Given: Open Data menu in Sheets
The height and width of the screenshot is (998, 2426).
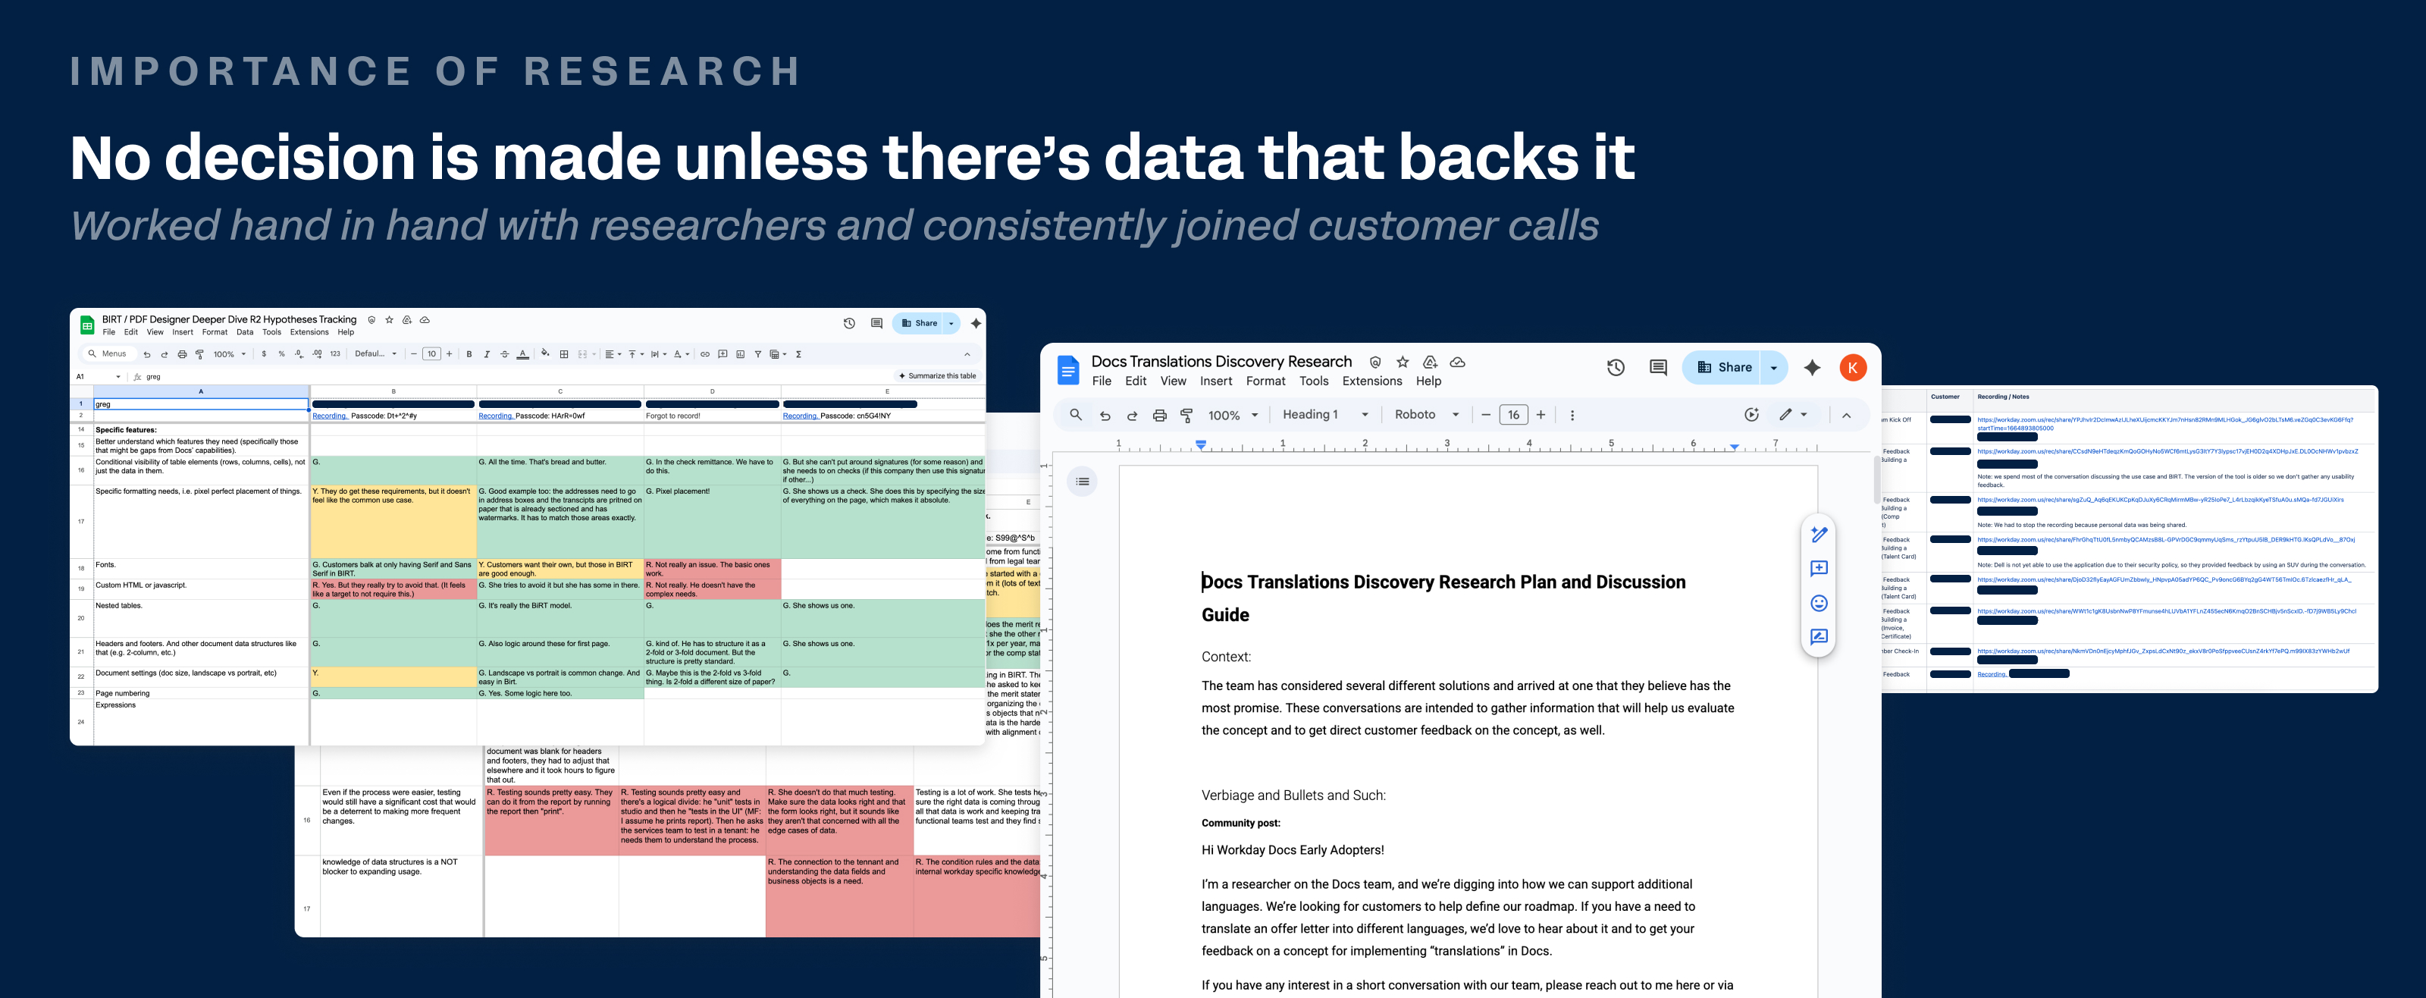Looking at the screenshot, I should [x=245, y=333].
